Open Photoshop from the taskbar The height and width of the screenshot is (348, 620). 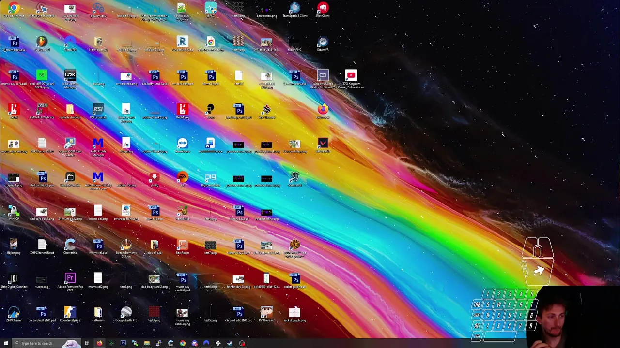(123, 343)
